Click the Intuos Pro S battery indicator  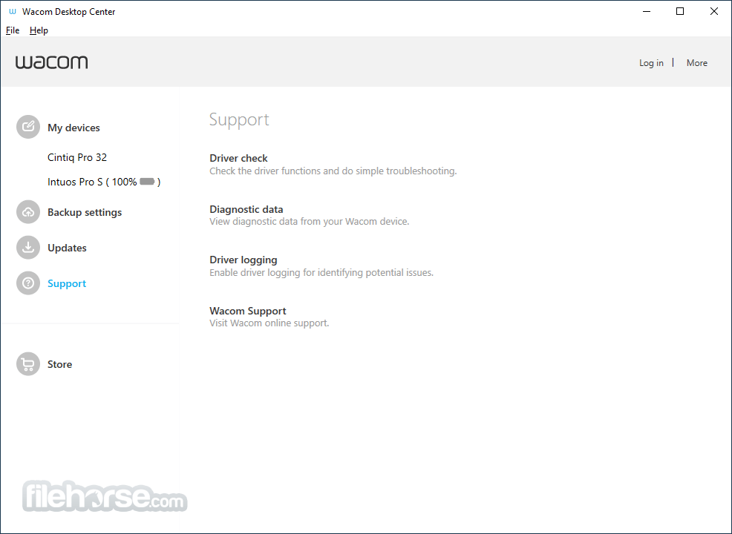[147, 182]
